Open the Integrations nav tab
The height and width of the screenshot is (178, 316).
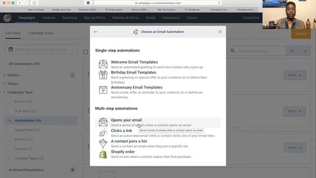[171, 18]
